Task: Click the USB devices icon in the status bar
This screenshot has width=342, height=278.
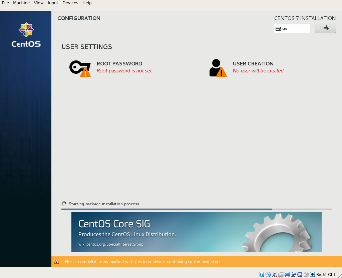Action: 293,274
